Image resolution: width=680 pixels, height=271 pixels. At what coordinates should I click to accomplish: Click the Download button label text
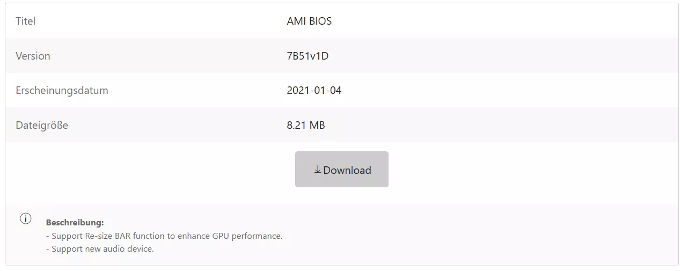[347, 170]
